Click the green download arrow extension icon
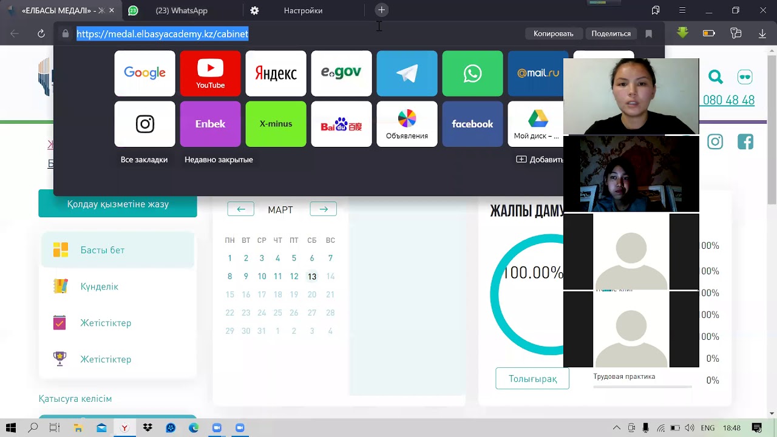Viewport: 777px width, 437px height. point(683,33)
